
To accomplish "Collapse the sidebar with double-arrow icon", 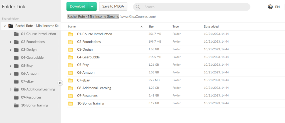I will 60,83.
